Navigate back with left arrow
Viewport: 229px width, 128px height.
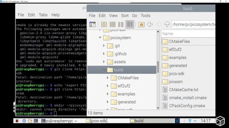click(x=150, y=25)
